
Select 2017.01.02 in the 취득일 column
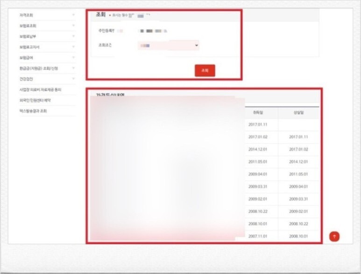pyautogui.click(x=258, y=137)
